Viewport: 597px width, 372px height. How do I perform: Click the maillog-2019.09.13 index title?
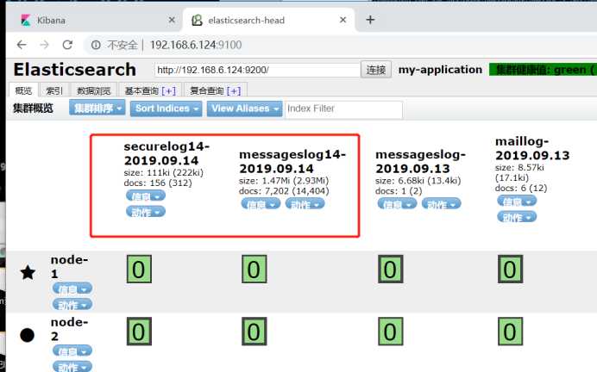(532, 148)
